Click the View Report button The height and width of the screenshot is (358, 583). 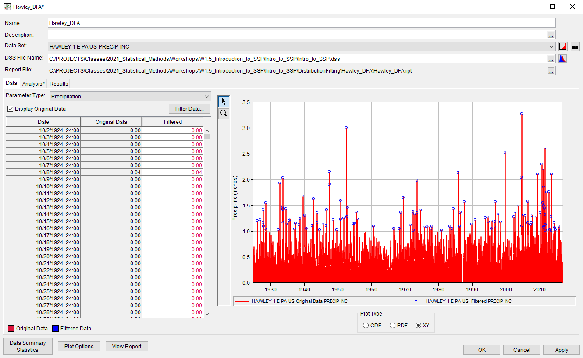pyautogui.click(x=127, y=346)
